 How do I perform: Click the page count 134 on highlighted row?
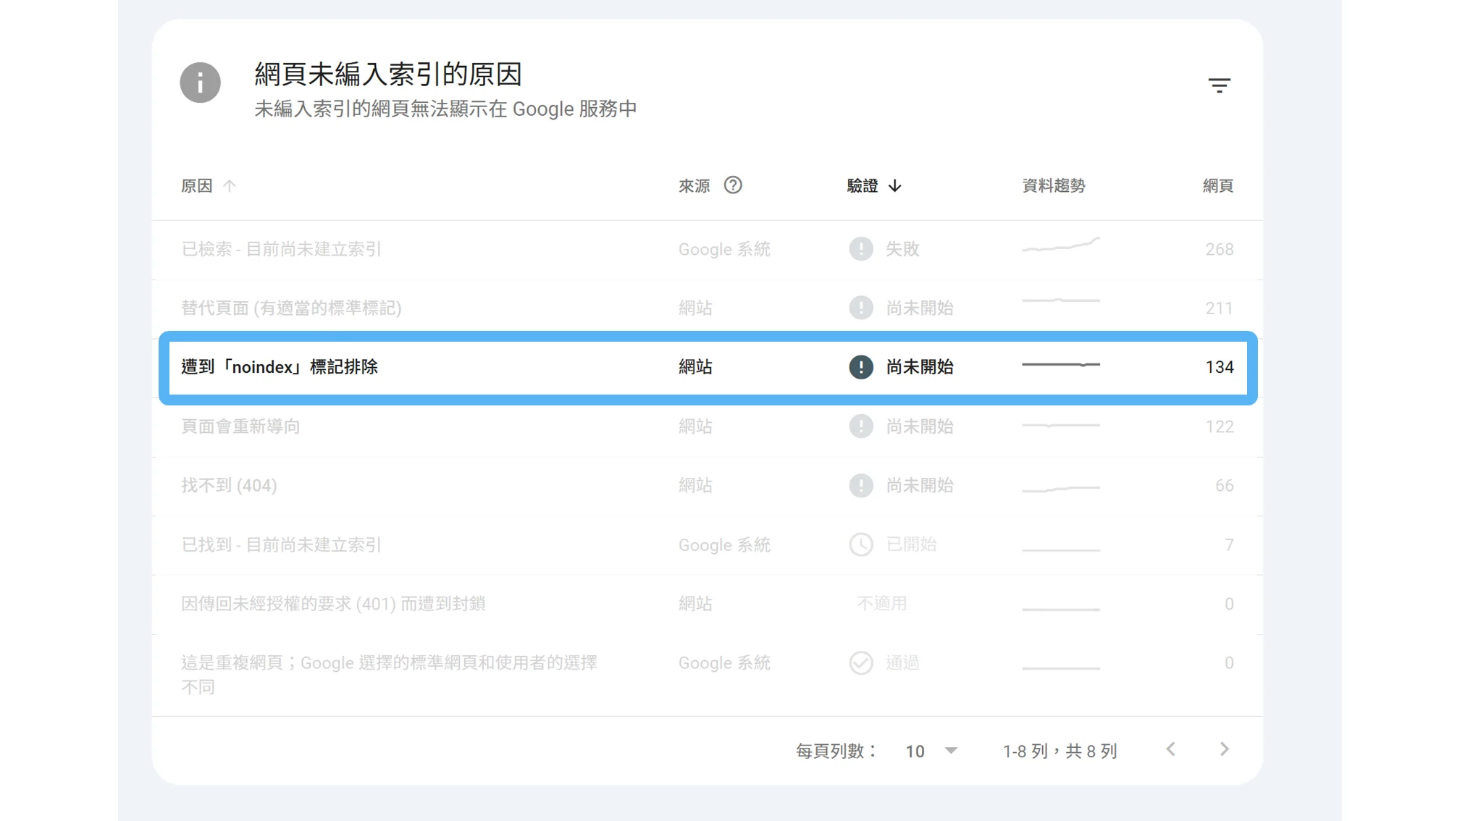pyautogui.click(x=1221, y=367)
